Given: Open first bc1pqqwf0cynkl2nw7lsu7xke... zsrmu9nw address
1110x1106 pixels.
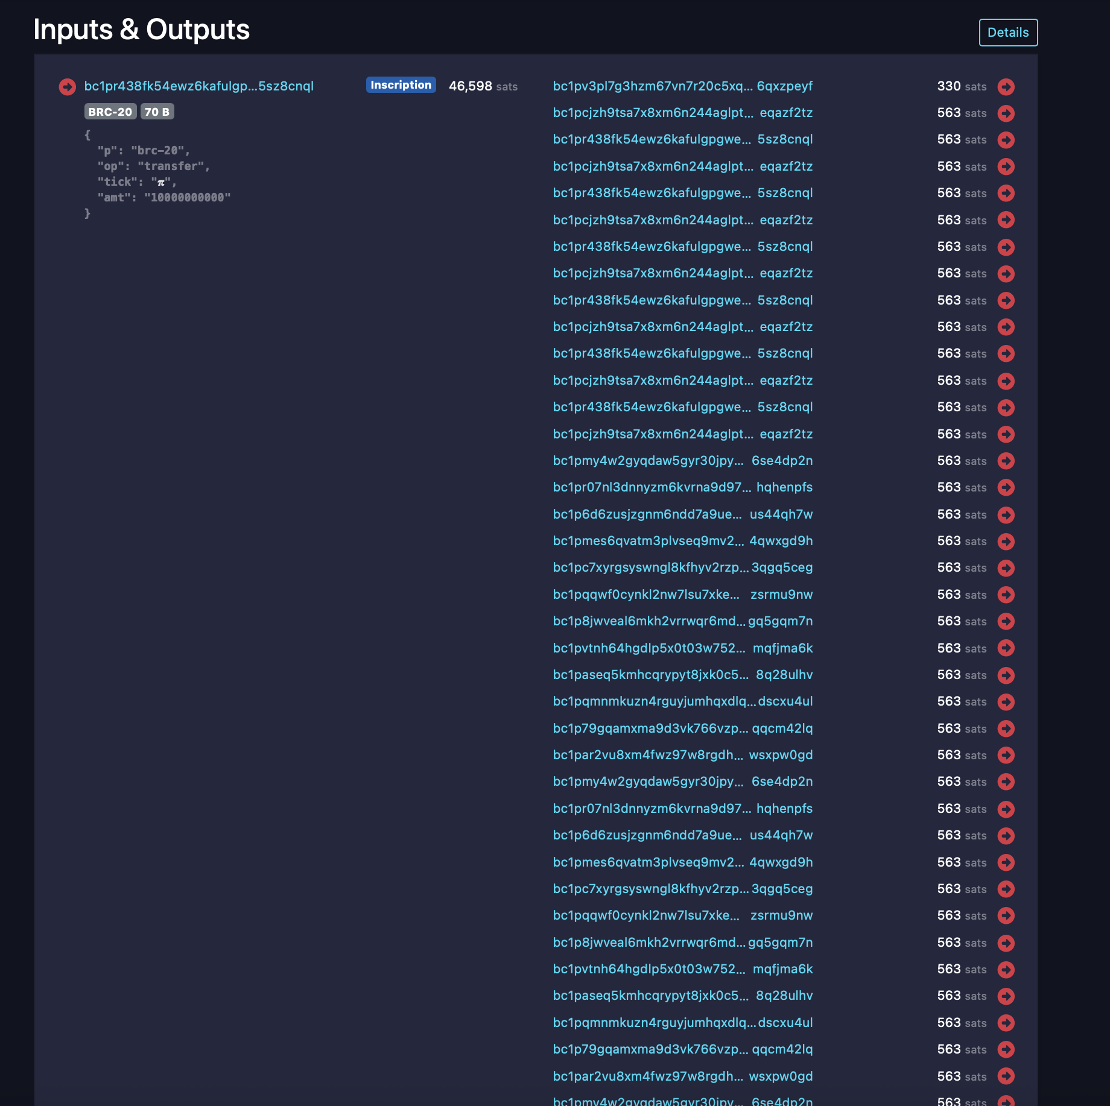Looking at the screenshot, I should coord(683,595).
